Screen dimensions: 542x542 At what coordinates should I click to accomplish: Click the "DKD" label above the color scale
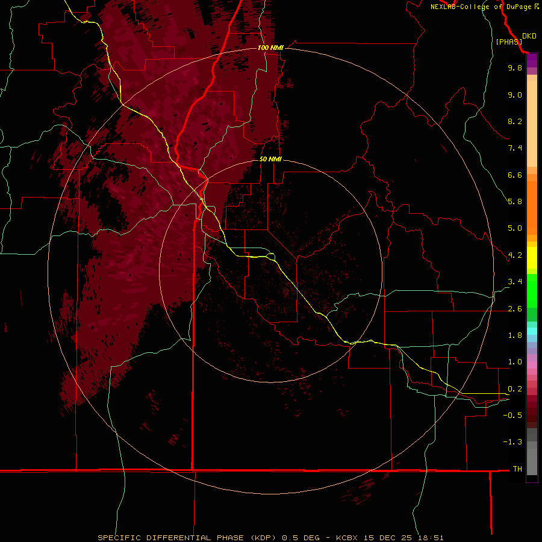pyautogui.click(x=529, y=36)
